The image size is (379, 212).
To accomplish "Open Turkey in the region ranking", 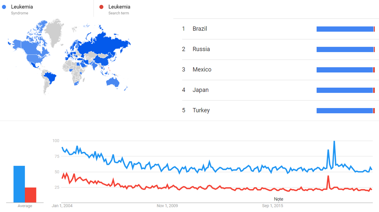I will [x=201, y=111].
